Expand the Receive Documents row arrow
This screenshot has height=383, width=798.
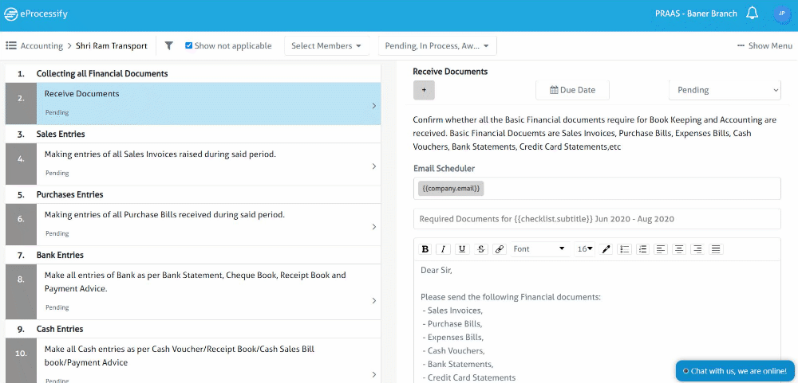click(x=374, y=106)
